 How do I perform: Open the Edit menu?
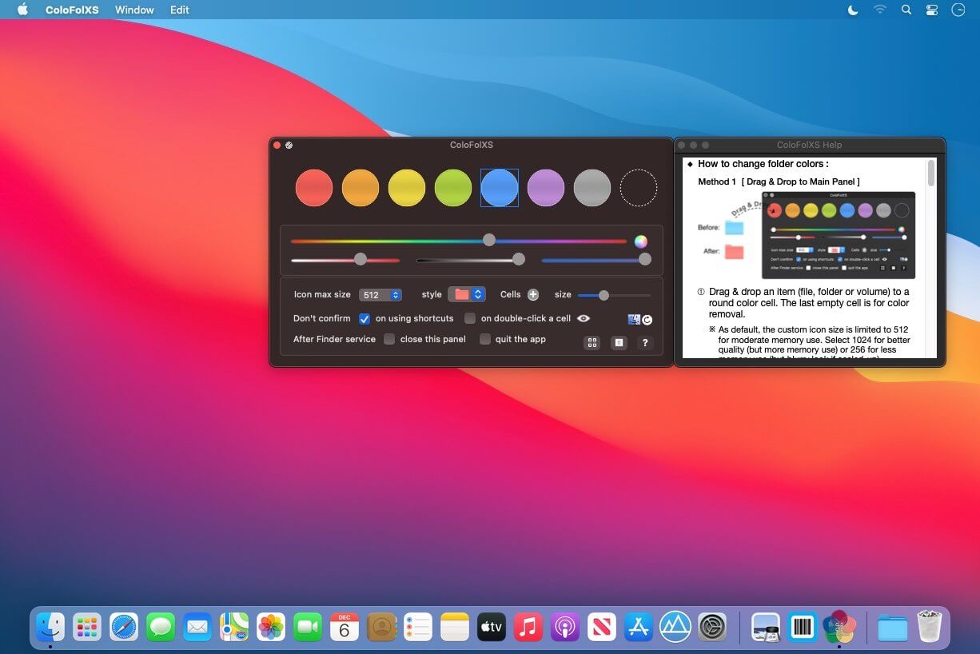[180, 10]
